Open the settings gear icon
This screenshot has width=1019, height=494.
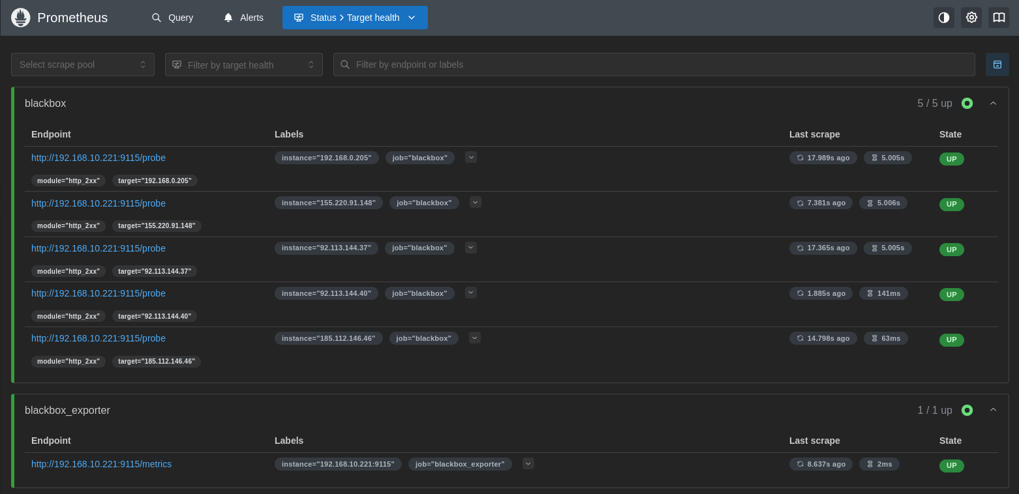click(x=971, y=18)
